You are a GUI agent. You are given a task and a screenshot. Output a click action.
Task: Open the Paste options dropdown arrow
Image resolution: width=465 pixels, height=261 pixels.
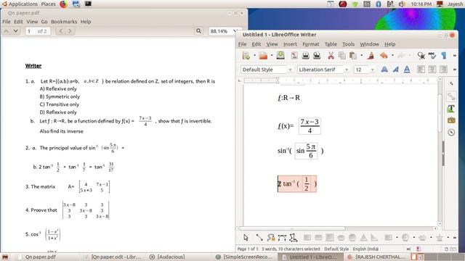[x=362, y=55]
